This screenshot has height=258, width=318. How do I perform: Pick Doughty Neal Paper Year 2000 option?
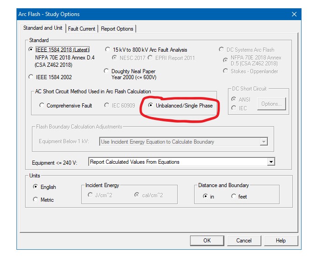point(107,71)
